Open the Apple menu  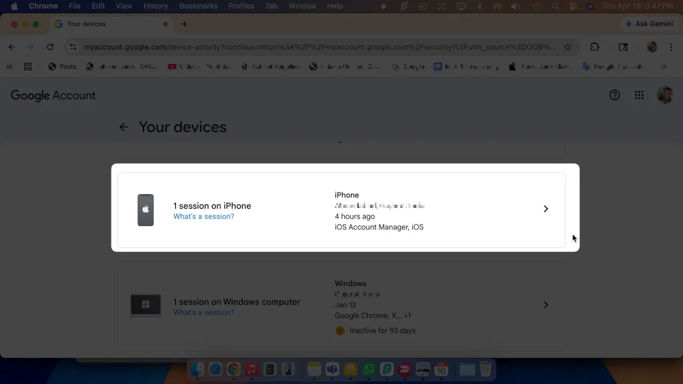(x=14, y=6)
